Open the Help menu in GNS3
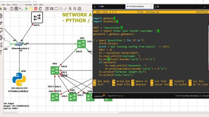209x117 pixels. click(x=41, y=5)
